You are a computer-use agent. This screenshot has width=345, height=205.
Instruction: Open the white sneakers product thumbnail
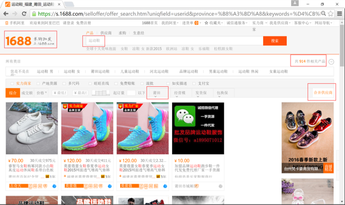click(x=32, y=128)
